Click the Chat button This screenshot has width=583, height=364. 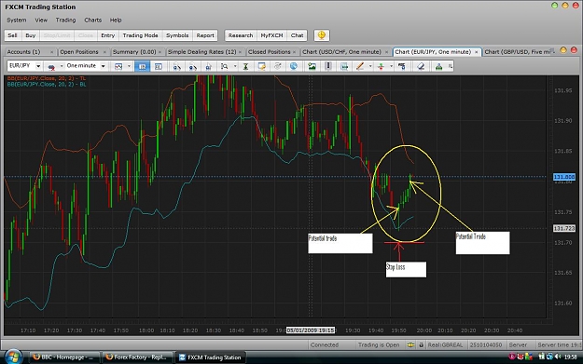click(x=297, y=35)
